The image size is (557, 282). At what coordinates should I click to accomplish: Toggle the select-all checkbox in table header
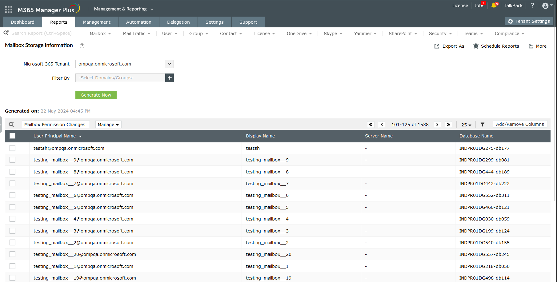(12, 136)
